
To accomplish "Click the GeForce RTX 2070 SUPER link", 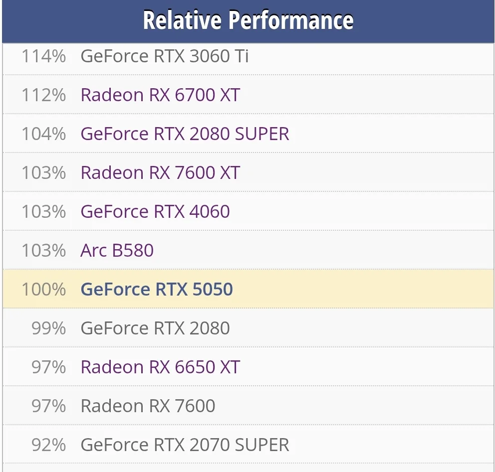I will tap(185, 445).
